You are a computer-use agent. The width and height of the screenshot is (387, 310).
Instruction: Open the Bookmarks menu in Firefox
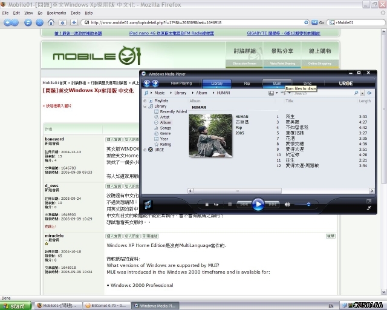tap(56, 13)
